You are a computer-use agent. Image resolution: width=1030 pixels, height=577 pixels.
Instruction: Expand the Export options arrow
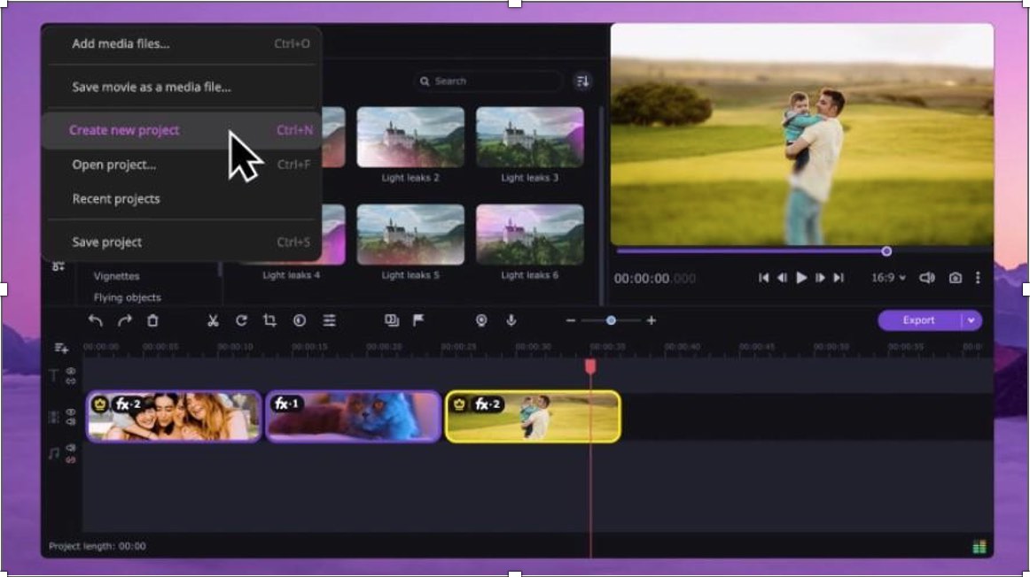[971, 320]
